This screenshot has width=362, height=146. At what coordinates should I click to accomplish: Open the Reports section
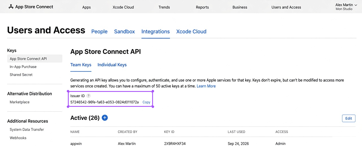pyautogui.click(x=202, y=7)
